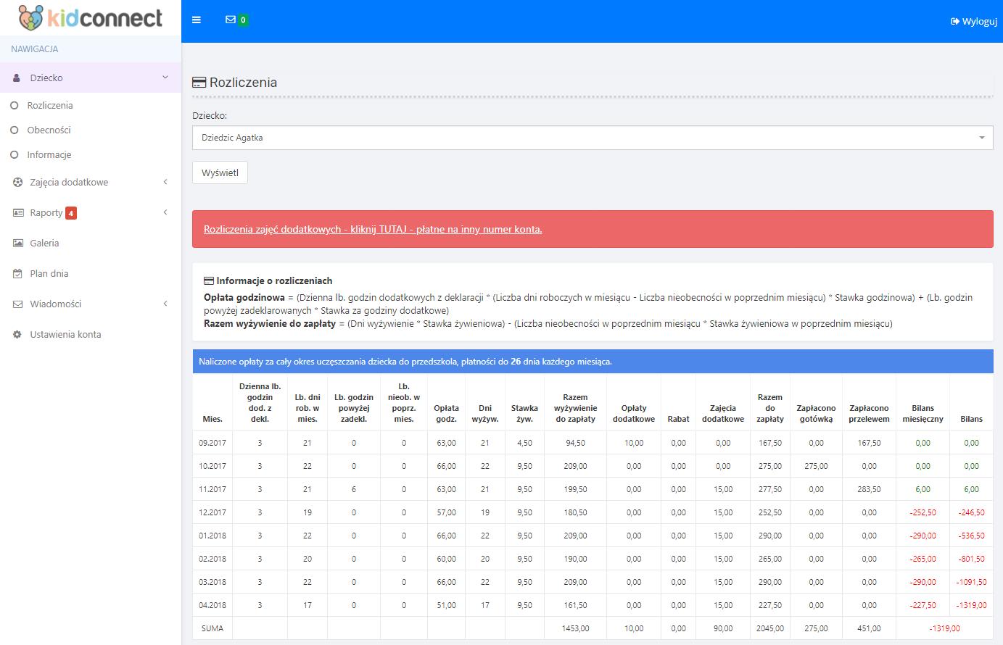Click the Wiadomości envelope icon in sidebar
Screen dimensions: 1003x645
point(17,304)
